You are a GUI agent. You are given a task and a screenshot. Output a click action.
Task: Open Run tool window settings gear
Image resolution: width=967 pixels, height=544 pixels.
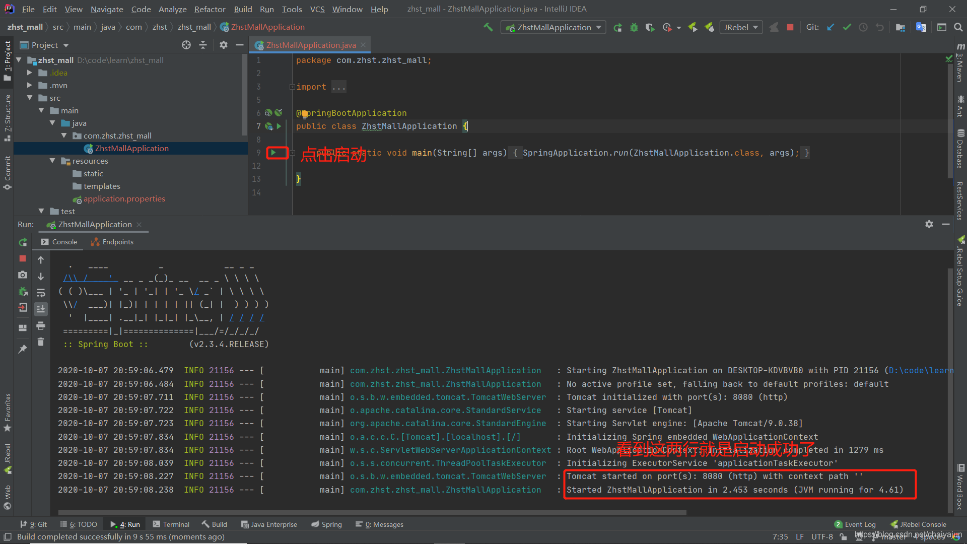point(929,224)
